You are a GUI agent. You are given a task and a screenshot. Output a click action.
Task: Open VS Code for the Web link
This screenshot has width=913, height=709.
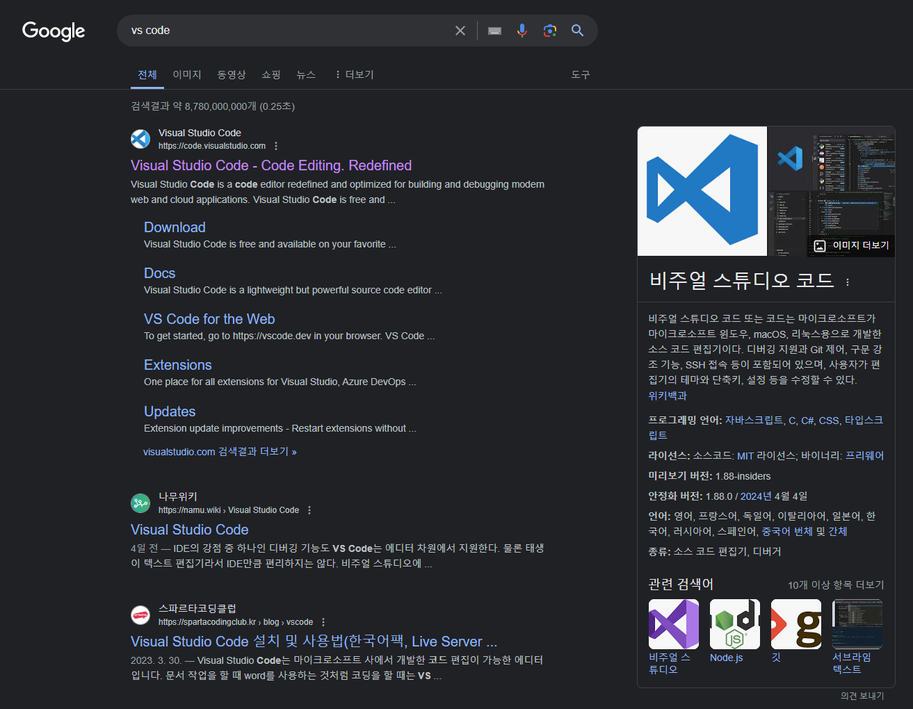(x=209, y=319)
